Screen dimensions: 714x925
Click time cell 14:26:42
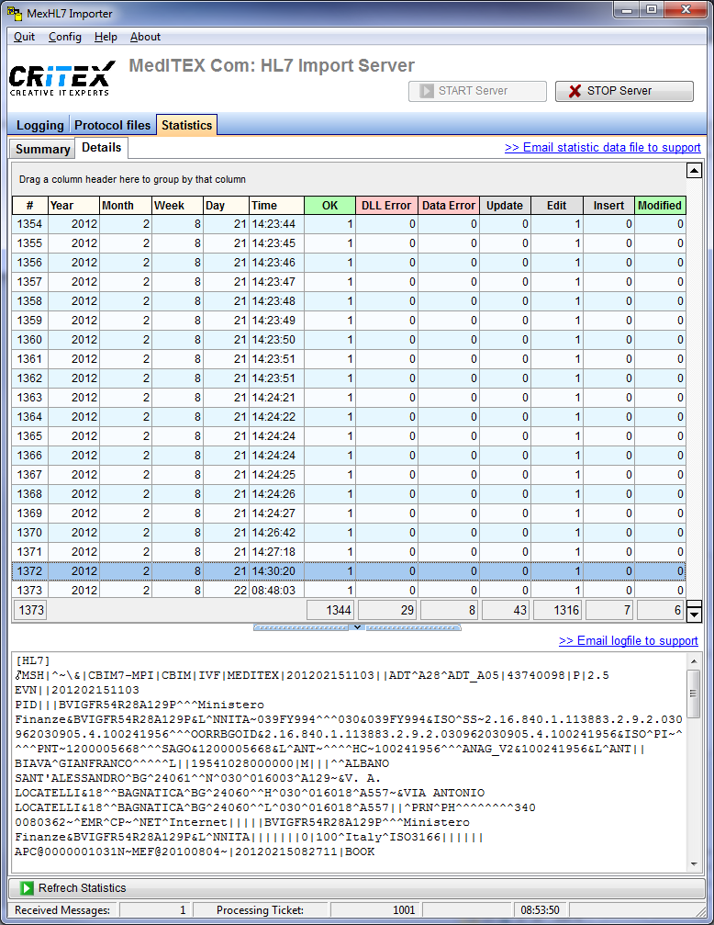point(276,532)
